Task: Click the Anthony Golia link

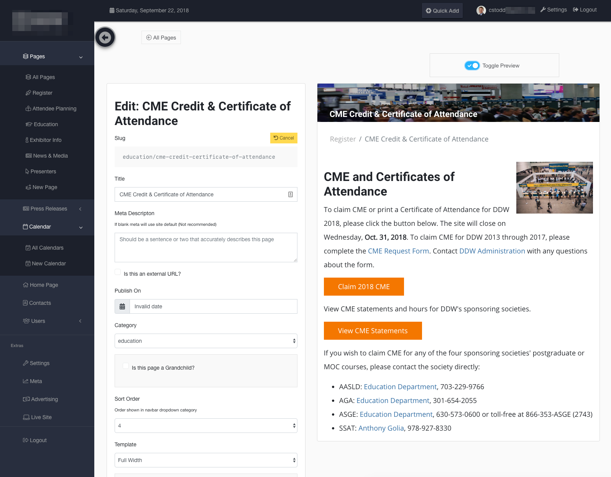Action: click(x=381, y=428)
